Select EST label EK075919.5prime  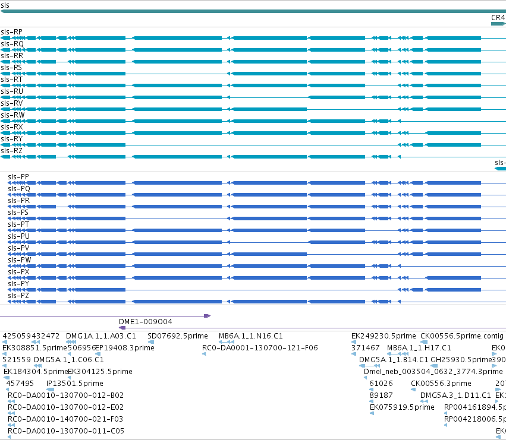402,407
